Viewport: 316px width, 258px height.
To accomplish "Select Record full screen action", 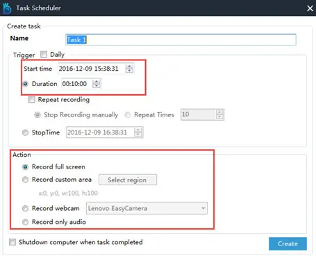I will [x=25, y=166].
